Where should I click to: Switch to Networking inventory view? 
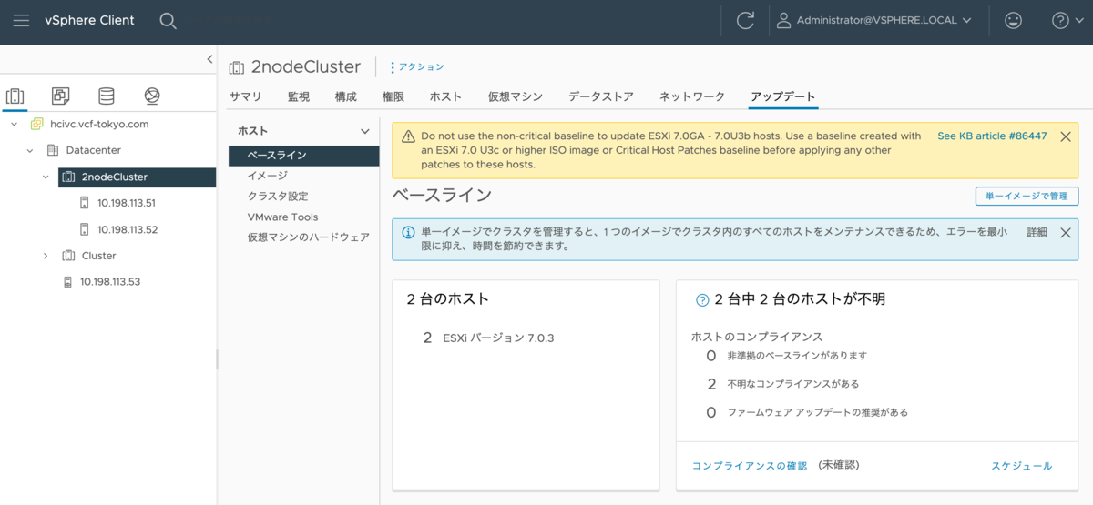(152, 96)
